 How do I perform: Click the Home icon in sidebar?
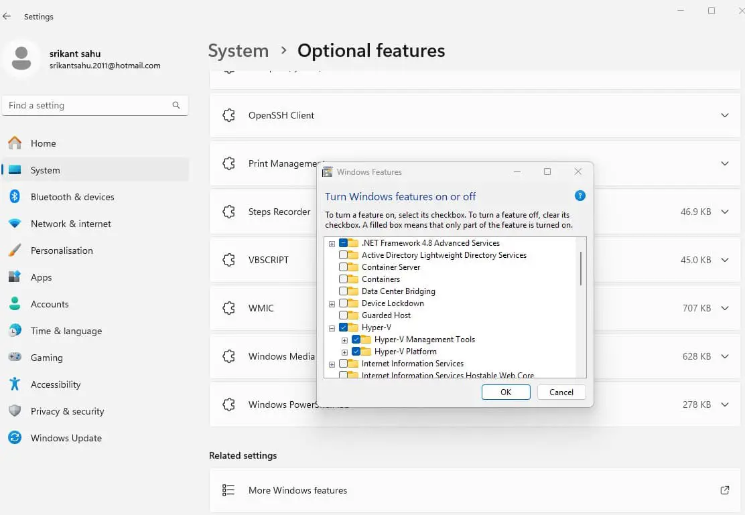click(15, 143)
